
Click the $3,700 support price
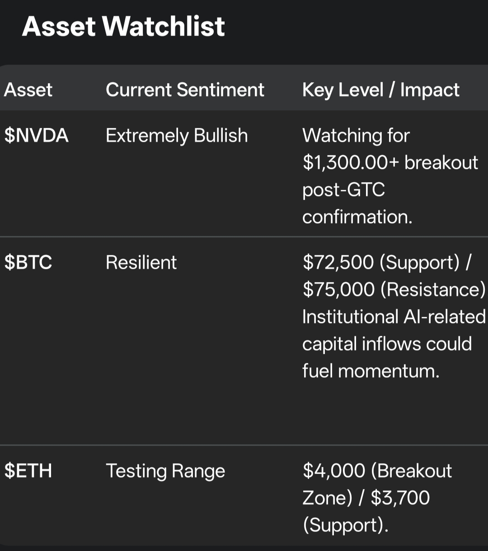tap(400, 498)
